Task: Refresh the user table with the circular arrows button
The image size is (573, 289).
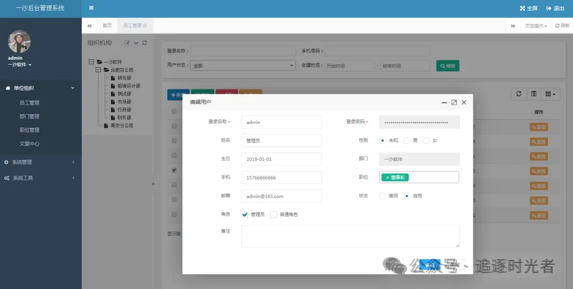Action: pyautogui.click(x=518, y=94)
